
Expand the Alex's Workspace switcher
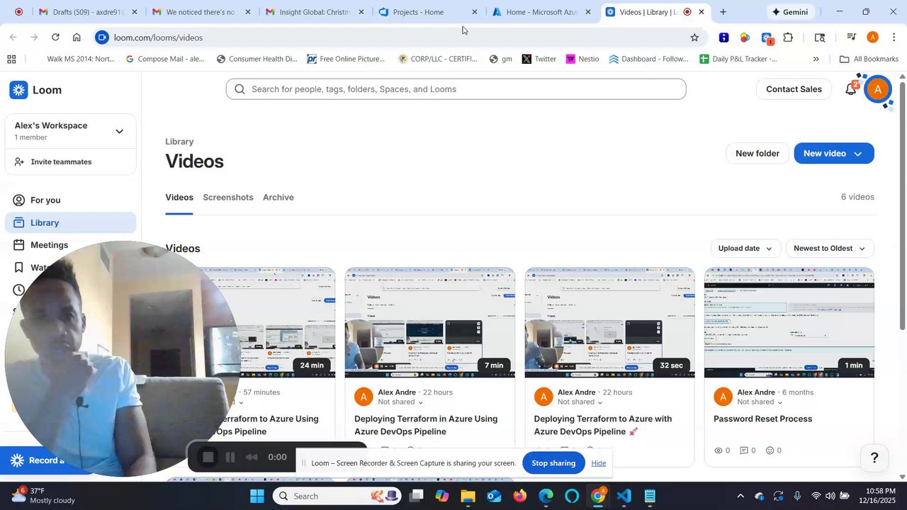[119, 131]
